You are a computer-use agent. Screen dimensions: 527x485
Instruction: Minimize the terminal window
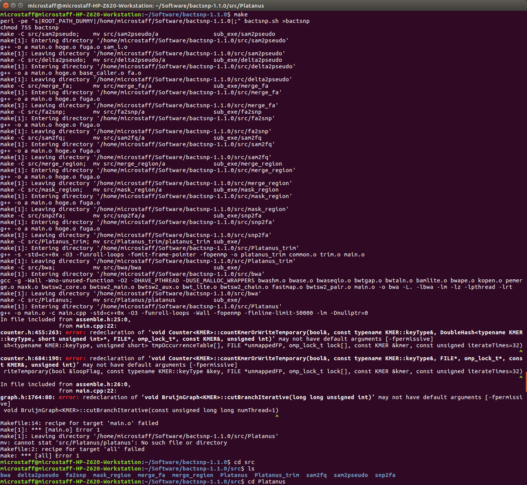[x=13, y=5]
